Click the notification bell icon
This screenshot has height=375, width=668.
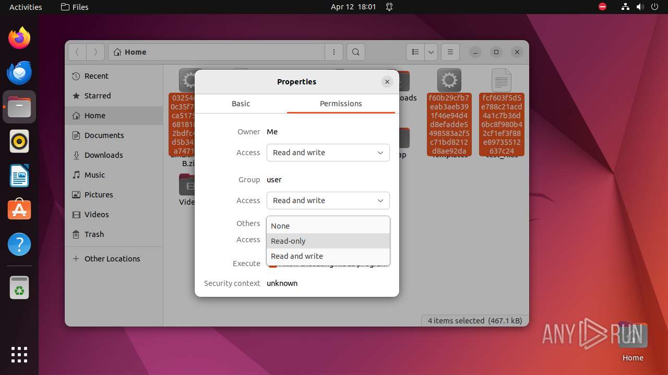pyautogui.click(x=389, y=7)
